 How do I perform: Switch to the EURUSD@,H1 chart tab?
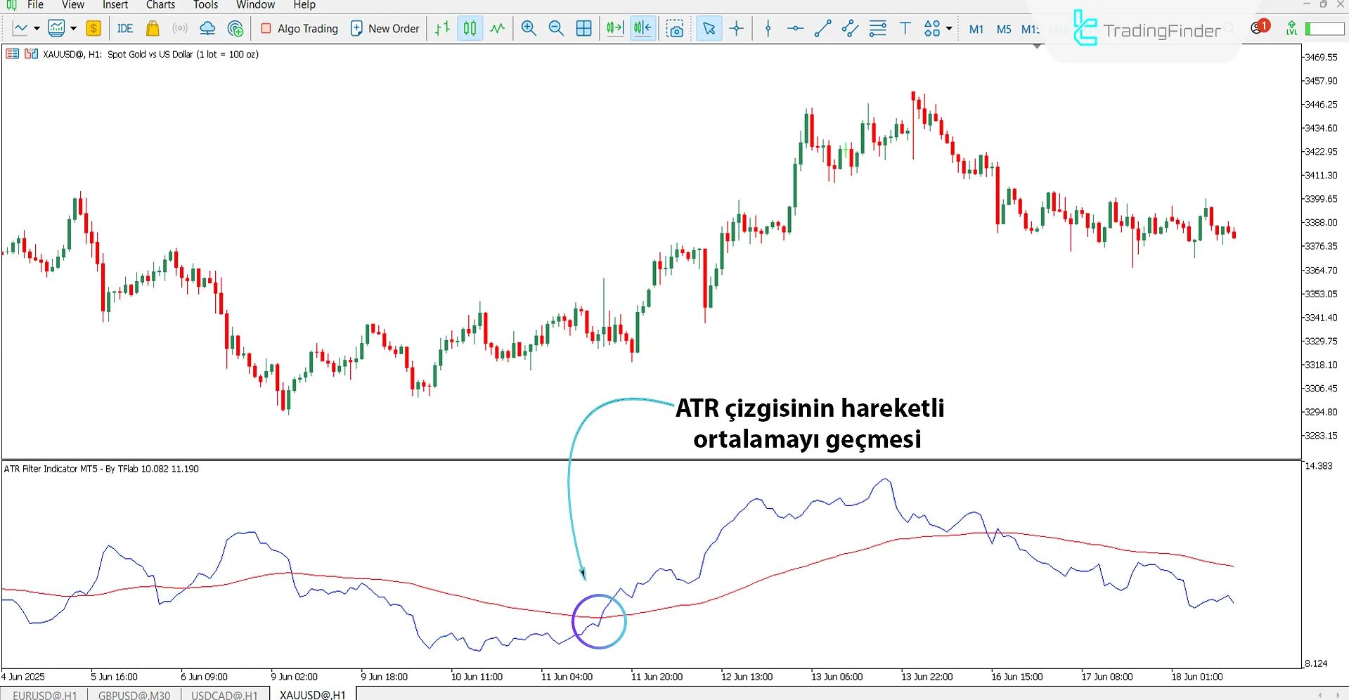(x=44, y=694)
